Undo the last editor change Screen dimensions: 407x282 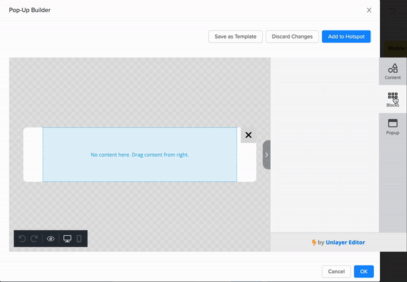(x=23, y=239)
